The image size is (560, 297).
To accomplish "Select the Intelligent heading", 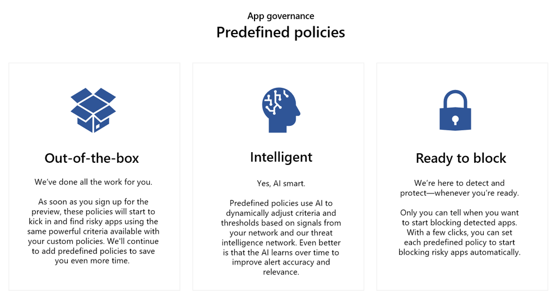I will tap(281, 157).
